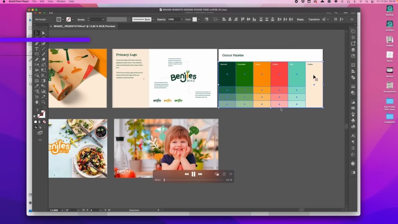
Task: Share the QuickTime movie
Action: pos(224,174)
